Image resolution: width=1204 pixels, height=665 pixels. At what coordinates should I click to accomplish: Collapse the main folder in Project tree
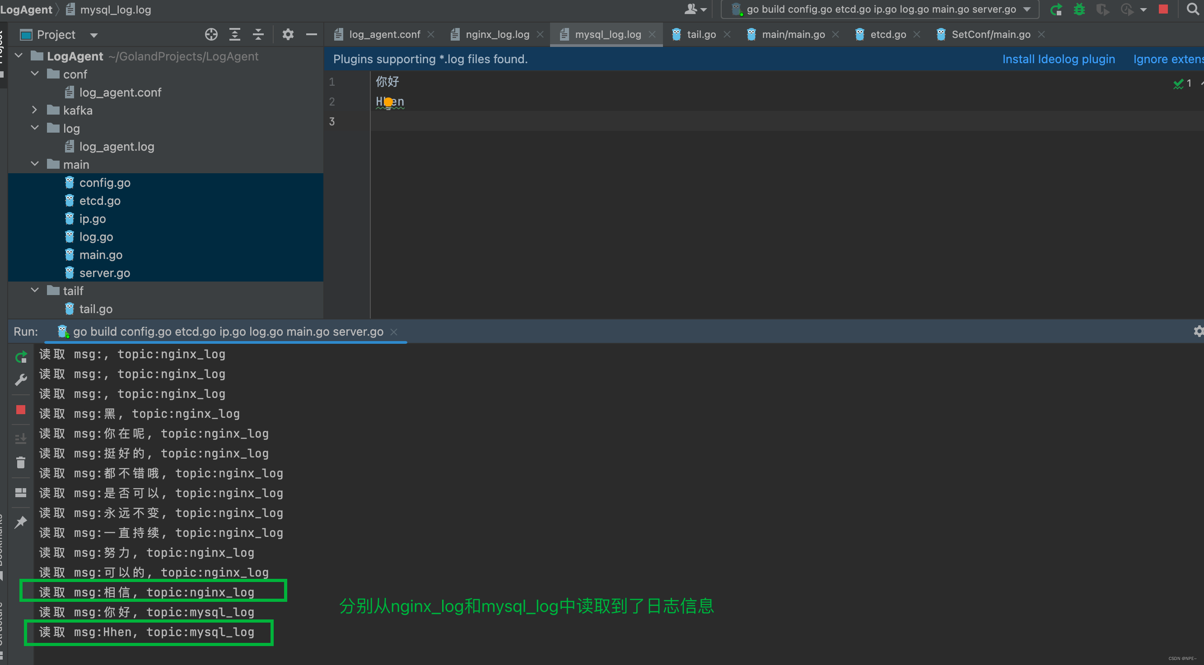34,164
